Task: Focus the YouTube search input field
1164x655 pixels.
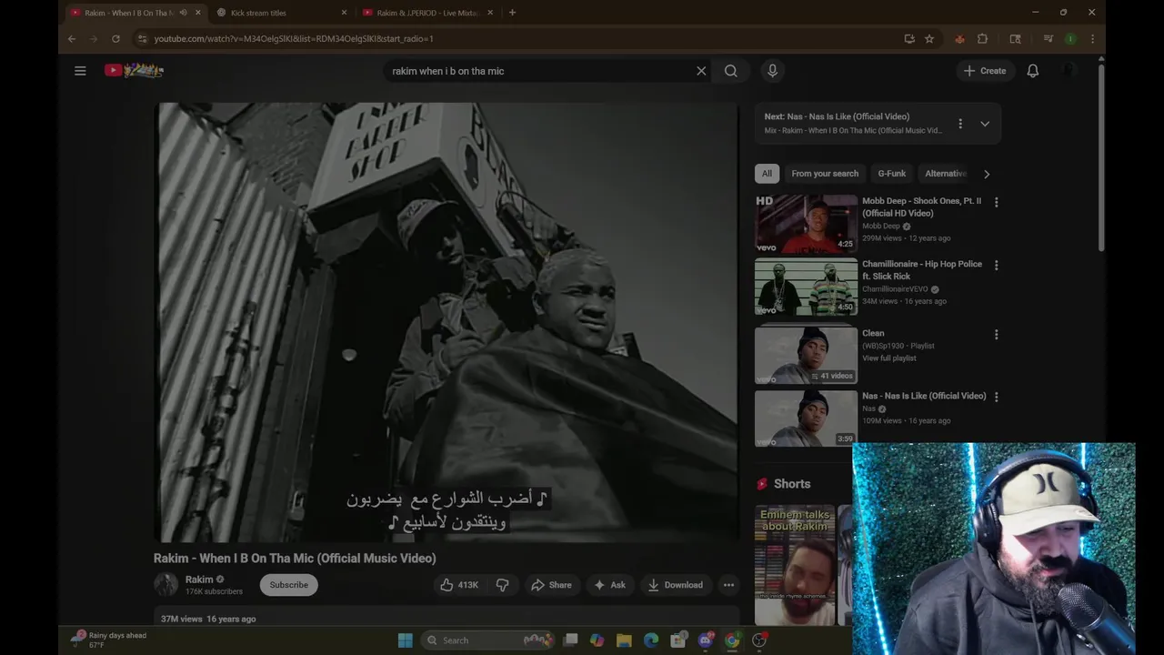Action: pos(541,71)
